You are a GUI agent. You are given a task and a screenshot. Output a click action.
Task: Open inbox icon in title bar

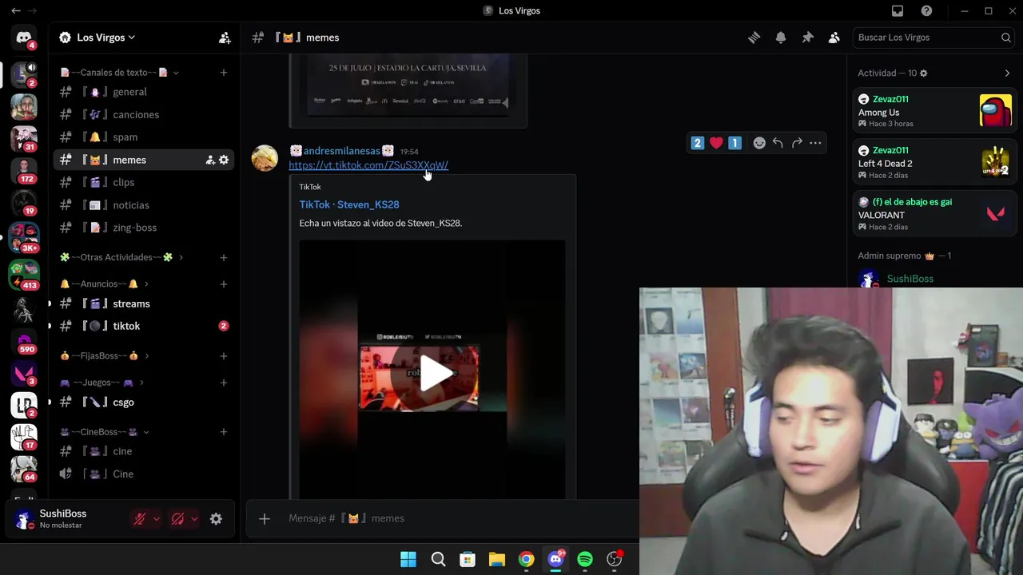(x=898, y=10)
